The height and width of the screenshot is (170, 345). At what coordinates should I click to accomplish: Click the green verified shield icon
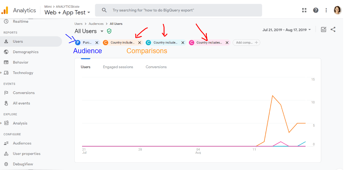(x=109, y=31)
